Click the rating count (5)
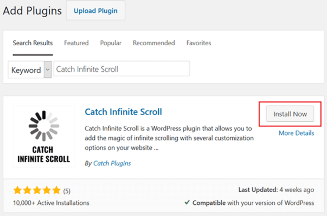The width and height of the screenshot is (327, 216). pos(67,191)
